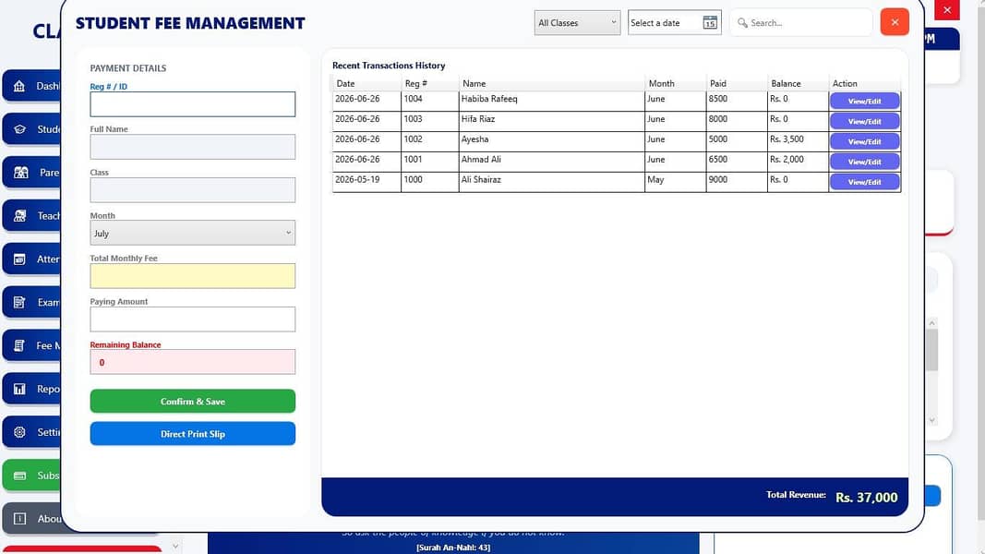Sort by Paid column header
Viewport: 985px width, 554px height.
coord(737,83)
